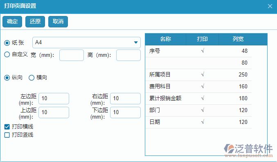277x162 pixels.
Task: Click the 宽 (mm) input field
Action: coord(72,55)
